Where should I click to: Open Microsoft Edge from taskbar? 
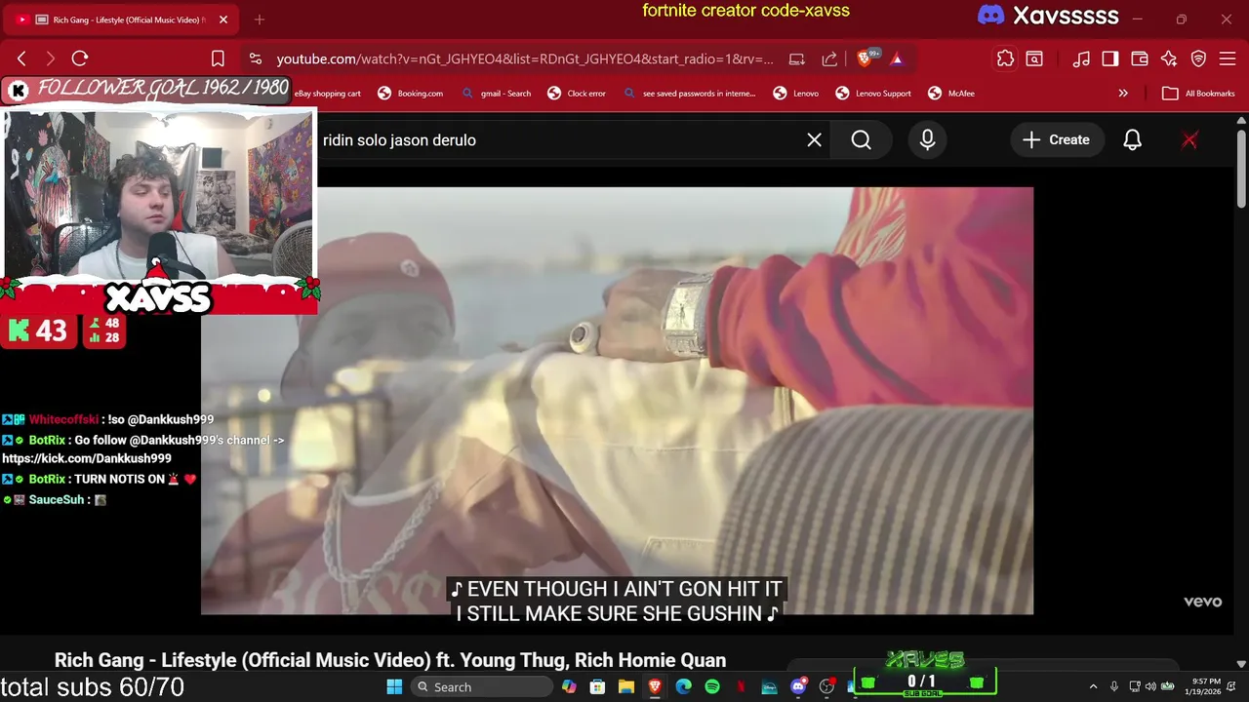point(684,686)
